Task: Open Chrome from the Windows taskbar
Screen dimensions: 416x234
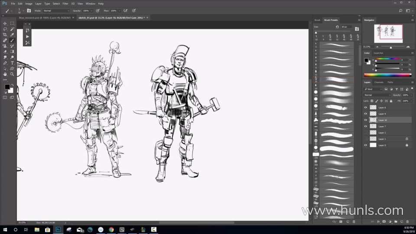Action: [x=111, y=230]
